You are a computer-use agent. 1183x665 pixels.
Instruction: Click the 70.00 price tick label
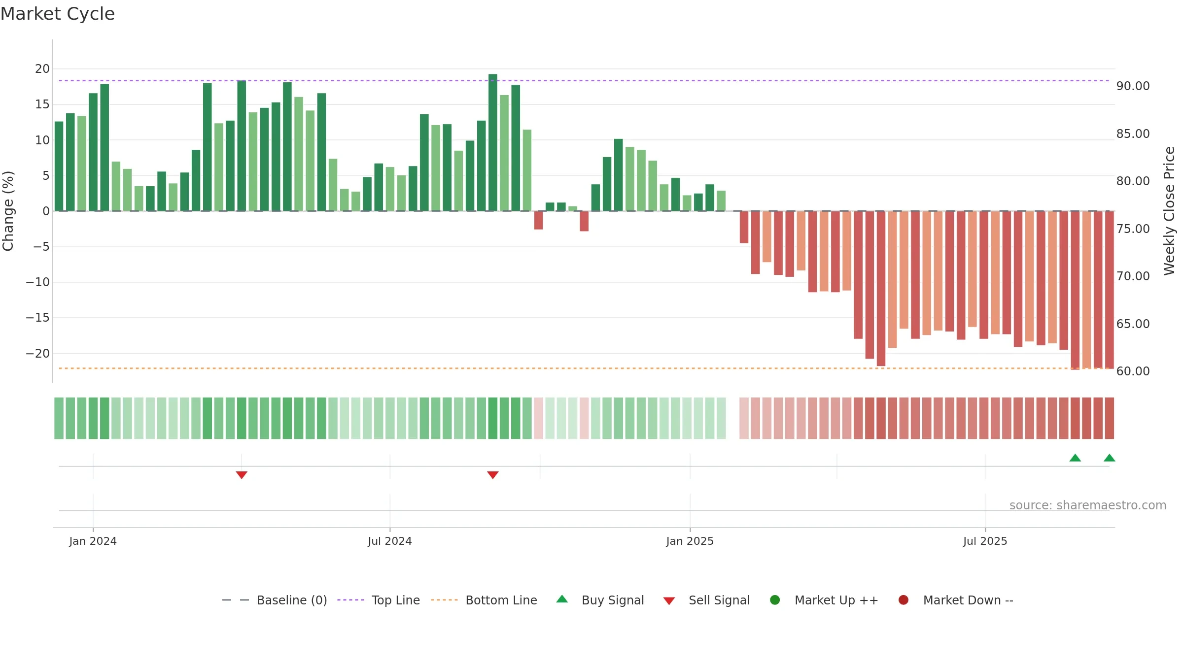1133,276
